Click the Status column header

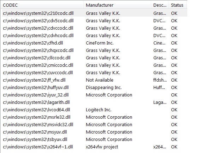point(177,5)
